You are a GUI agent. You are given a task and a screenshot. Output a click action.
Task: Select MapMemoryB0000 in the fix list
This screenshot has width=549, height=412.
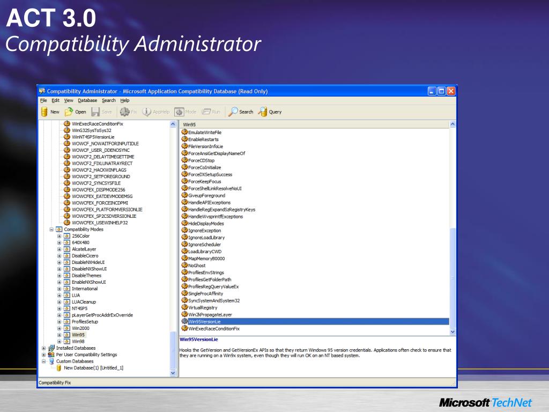pos(206,259)
